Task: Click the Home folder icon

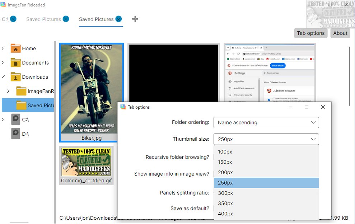Action: (16, 48)
